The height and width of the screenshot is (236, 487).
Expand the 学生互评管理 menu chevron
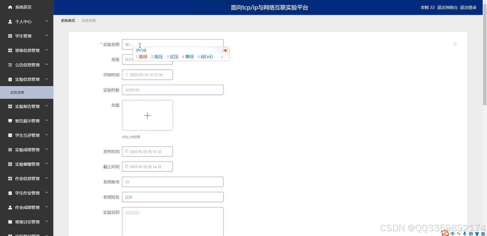pos(47,135)
